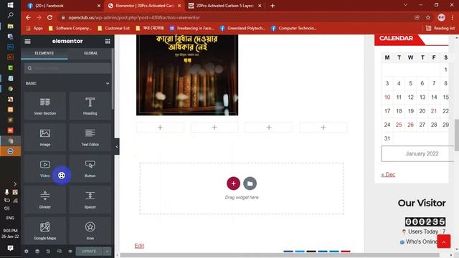Viewport: 459px width, 258px height.
Task: Open Chrome profile avatar
Action: point(442,17)
